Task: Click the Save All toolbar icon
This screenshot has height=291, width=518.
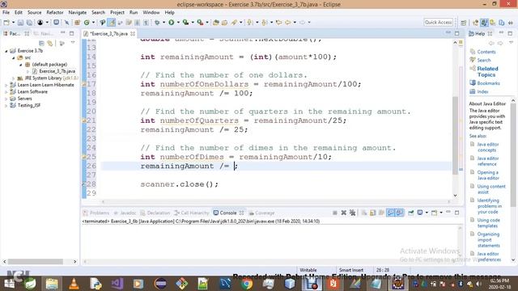Action: tap(29, 23)
